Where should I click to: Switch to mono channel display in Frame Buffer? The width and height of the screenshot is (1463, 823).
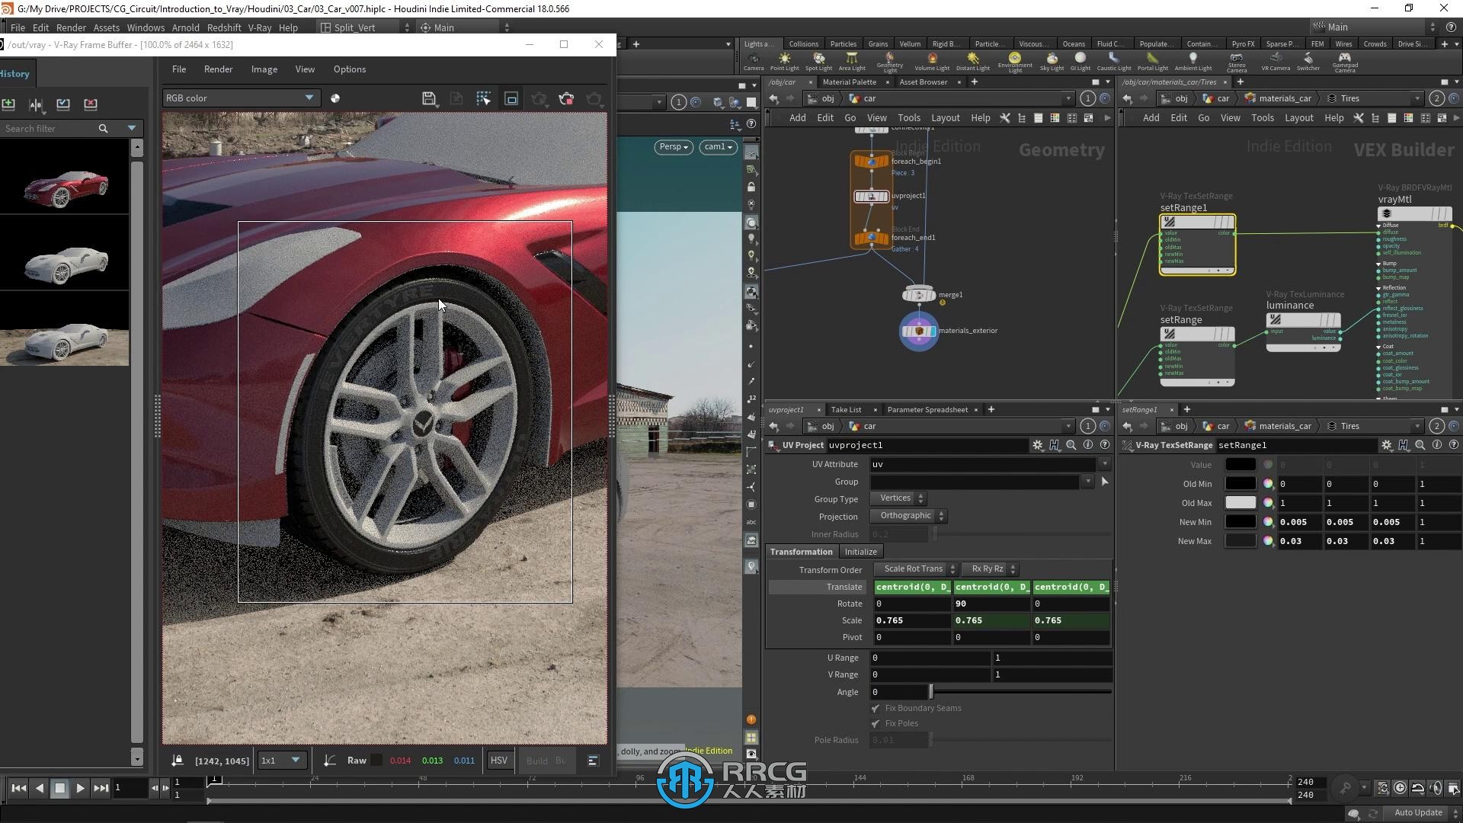[x=335, y=98]
